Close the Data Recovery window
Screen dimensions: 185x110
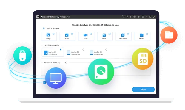(154, 17)
